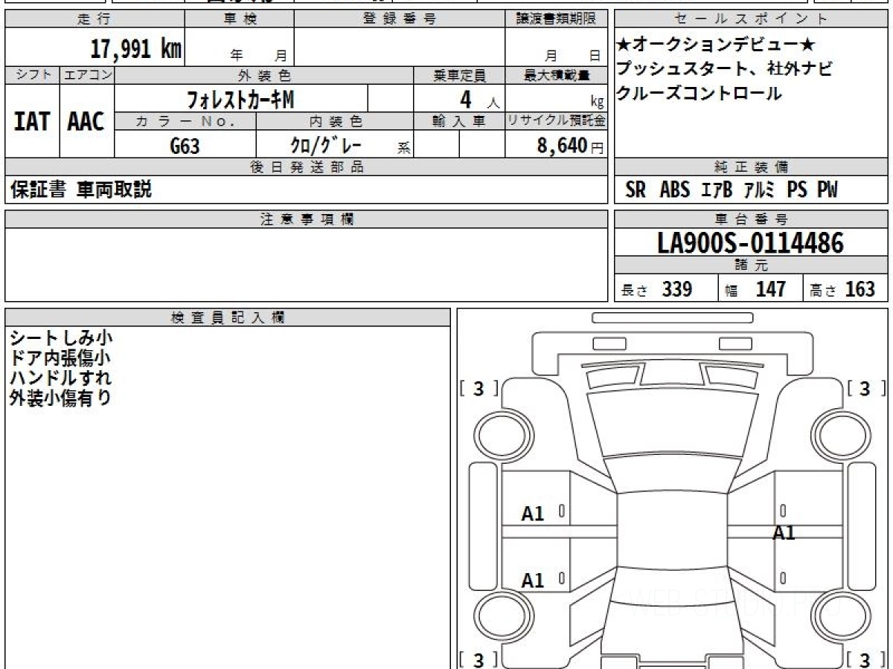Click the recycle deposit 8,640円

(570, 146)
